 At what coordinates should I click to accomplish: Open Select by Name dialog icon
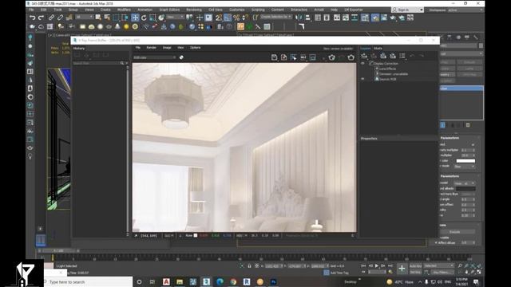coord(107,18)
